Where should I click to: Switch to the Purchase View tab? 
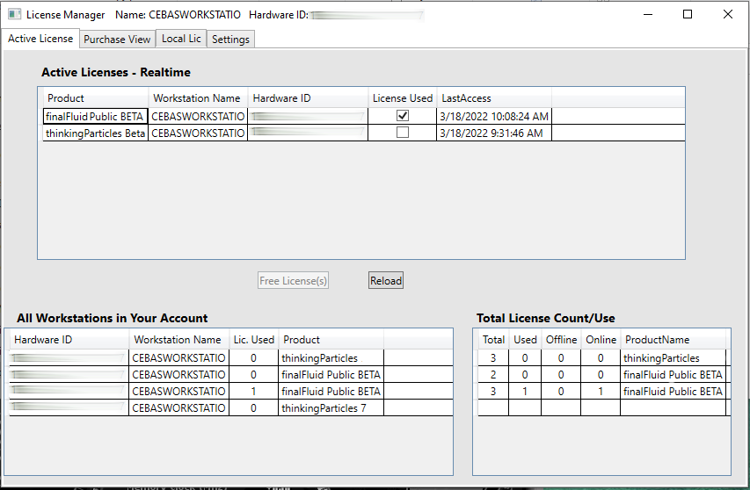(x=117, y=39)
